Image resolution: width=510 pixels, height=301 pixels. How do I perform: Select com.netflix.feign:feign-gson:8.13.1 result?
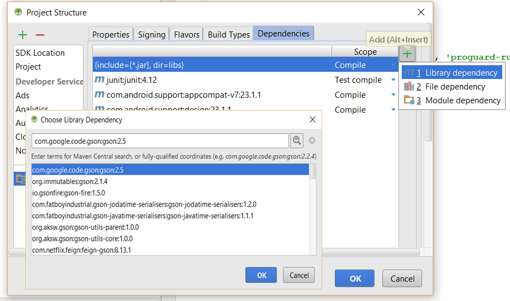(x=170, y=250)
